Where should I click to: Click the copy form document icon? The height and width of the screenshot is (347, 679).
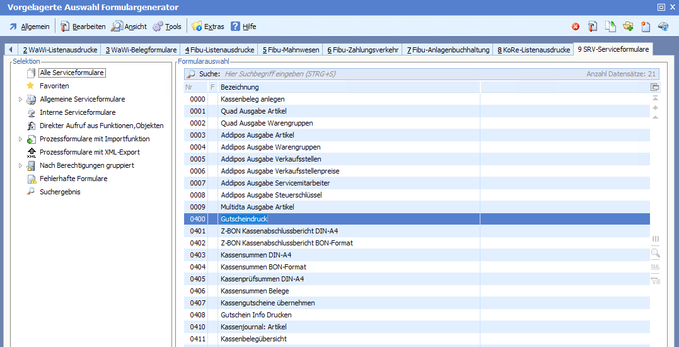pos(610,26)
